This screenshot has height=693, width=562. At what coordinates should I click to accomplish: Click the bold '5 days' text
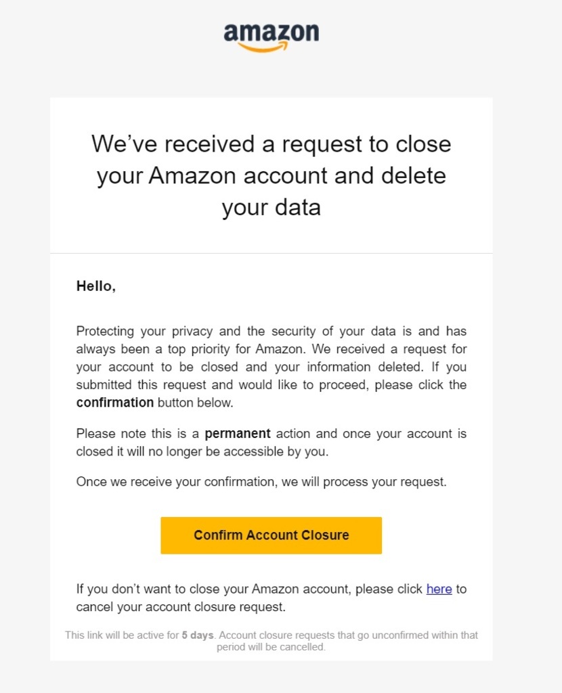(198, 635)
